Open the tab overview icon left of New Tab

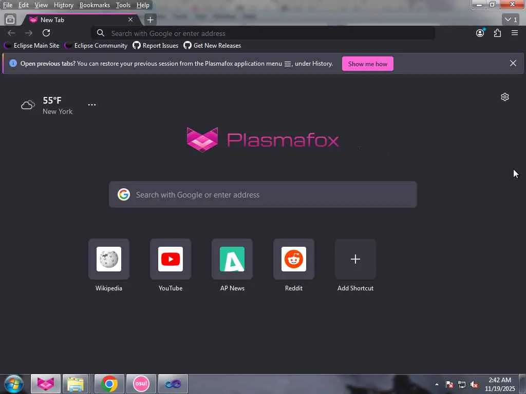pos(10,19)
